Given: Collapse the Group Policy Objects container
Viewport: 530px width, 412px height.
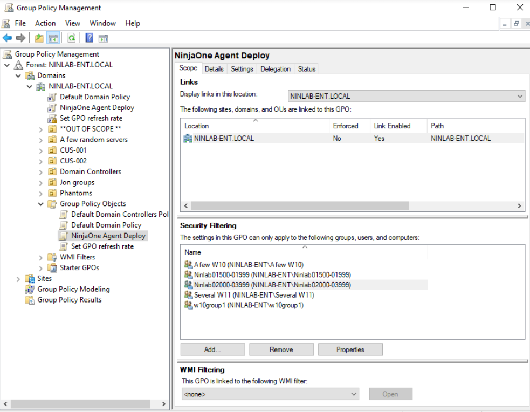Looking at the screenshot, I should click(x=41, y=204).
